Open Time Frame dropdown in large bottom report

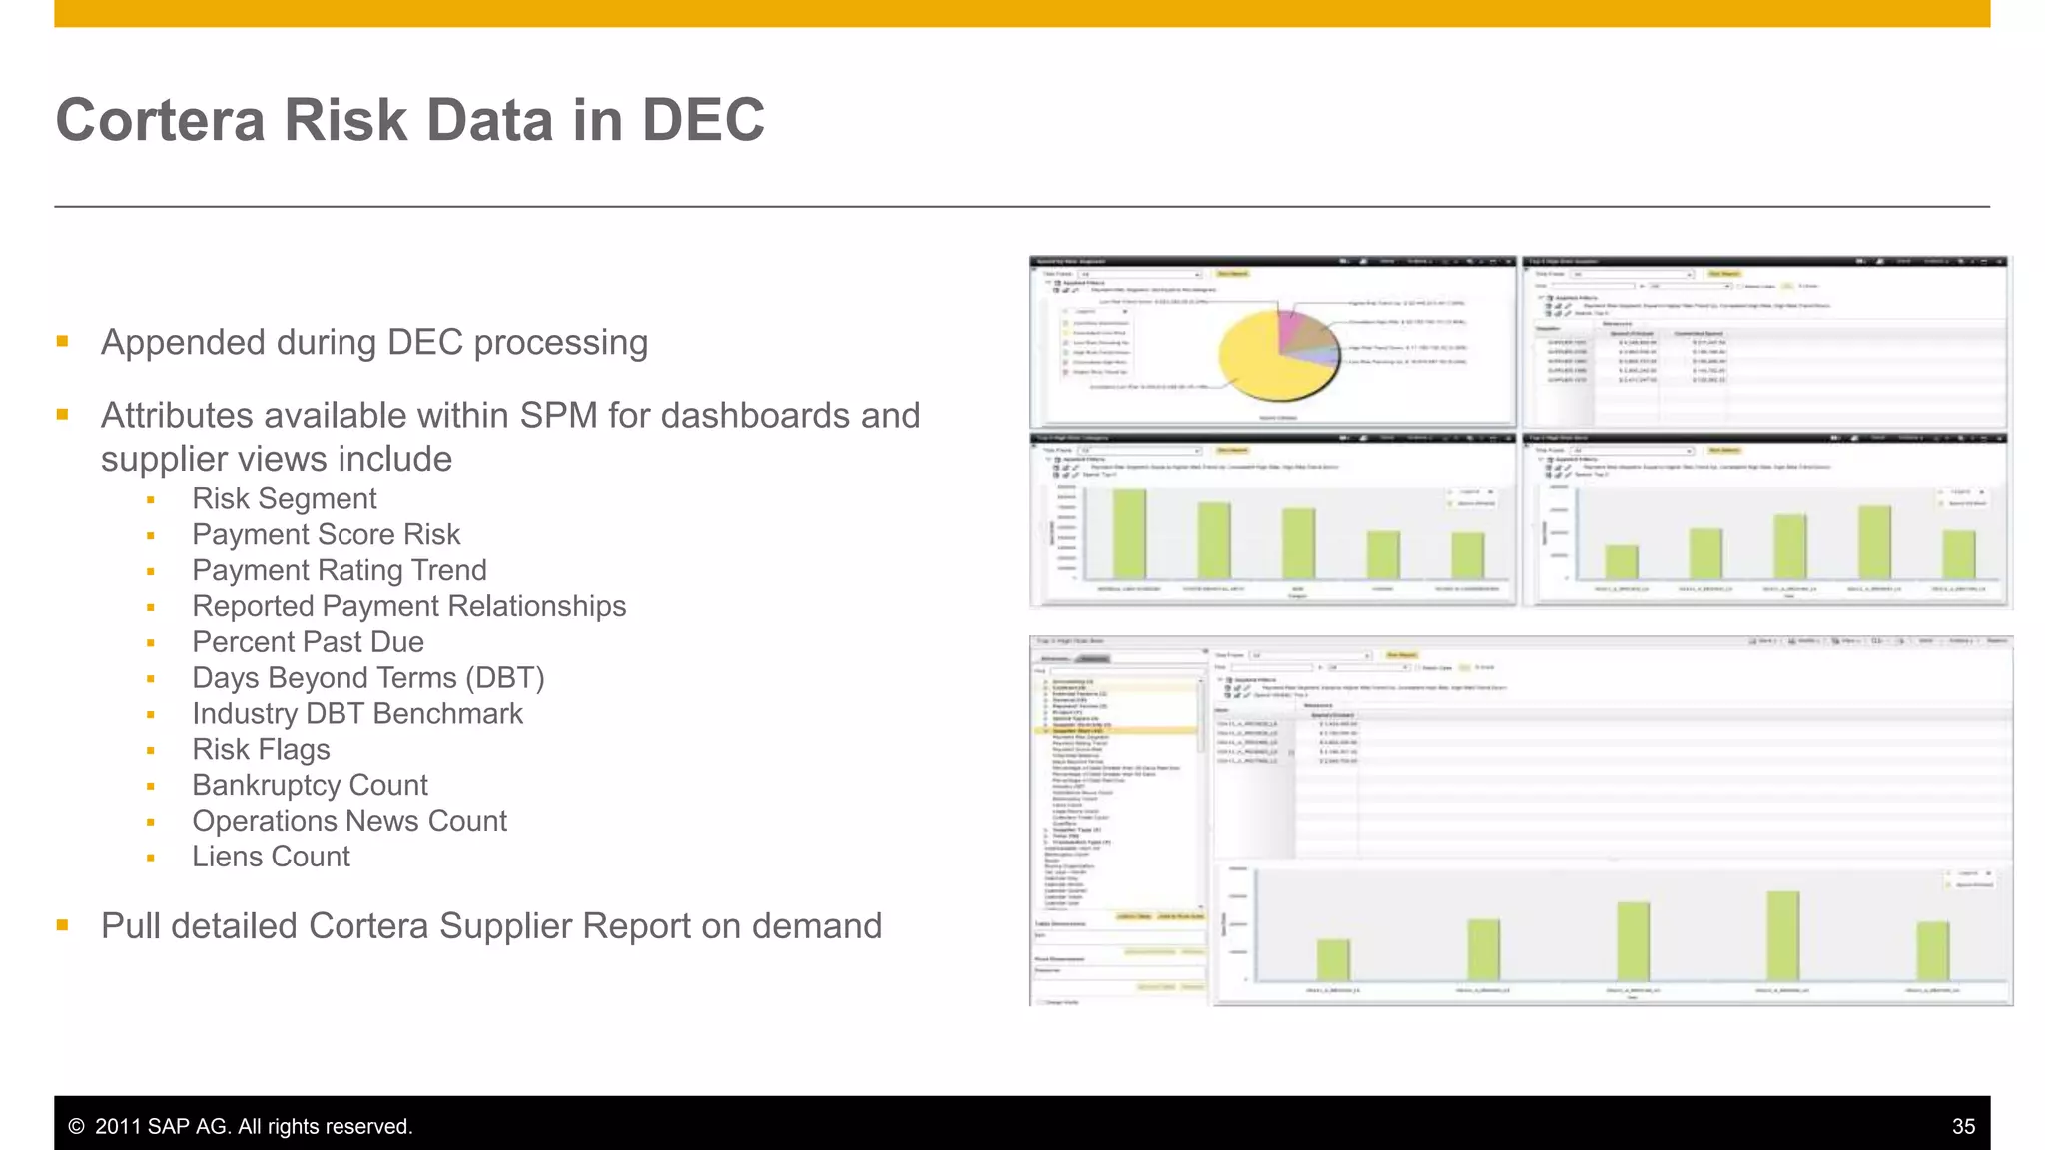(x=1310, y=655)
